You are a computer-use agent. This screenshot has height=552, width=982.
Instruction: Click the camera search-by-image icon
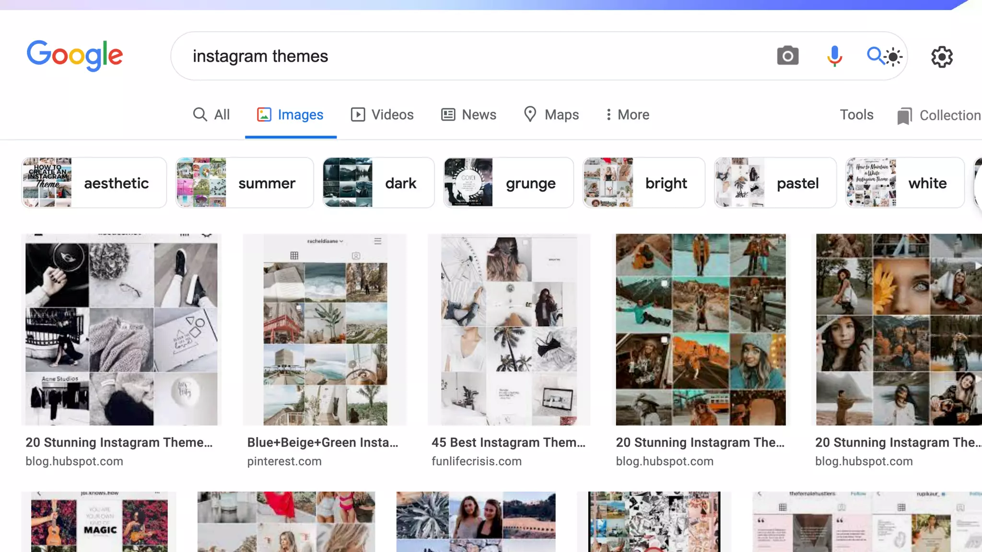coord(787,56)
